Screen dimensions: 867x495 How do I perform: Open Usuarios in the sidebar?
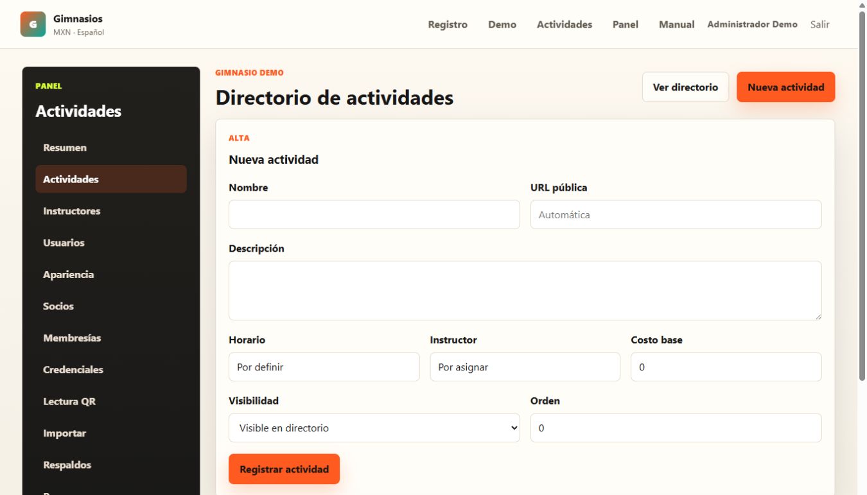tap(111, 243)
